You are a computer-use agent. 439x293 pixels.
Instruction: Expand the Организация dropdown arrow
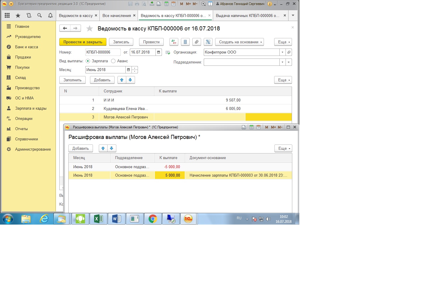coord(282,52)
